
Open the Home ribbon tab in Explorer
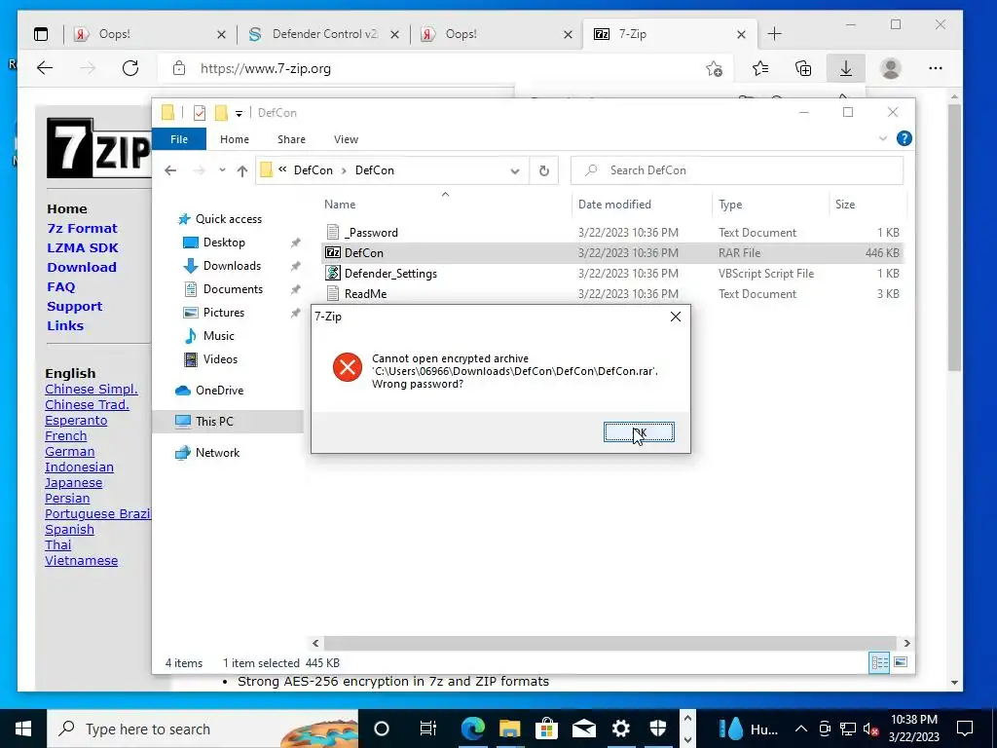click(235, 139)
